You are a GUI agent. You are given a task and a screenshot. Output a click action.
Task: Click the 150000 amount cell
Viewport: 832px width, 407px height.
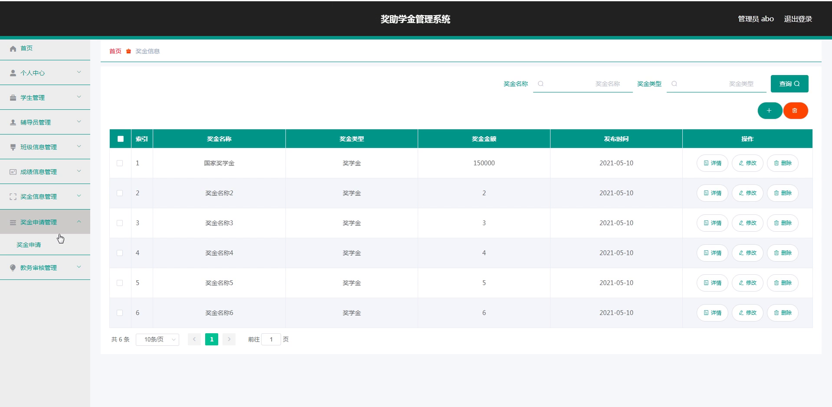(x=484, y=163)
